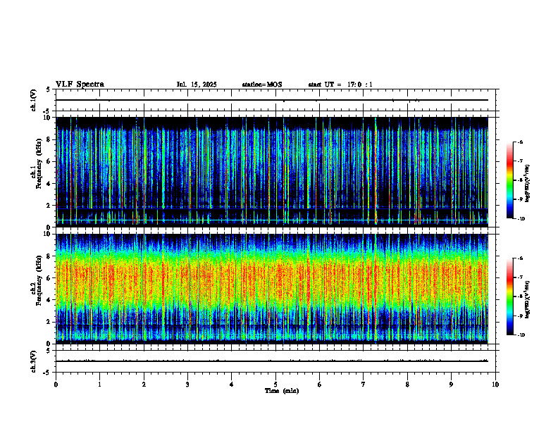Click the "5" tick on the time axis

pos(275,385)
